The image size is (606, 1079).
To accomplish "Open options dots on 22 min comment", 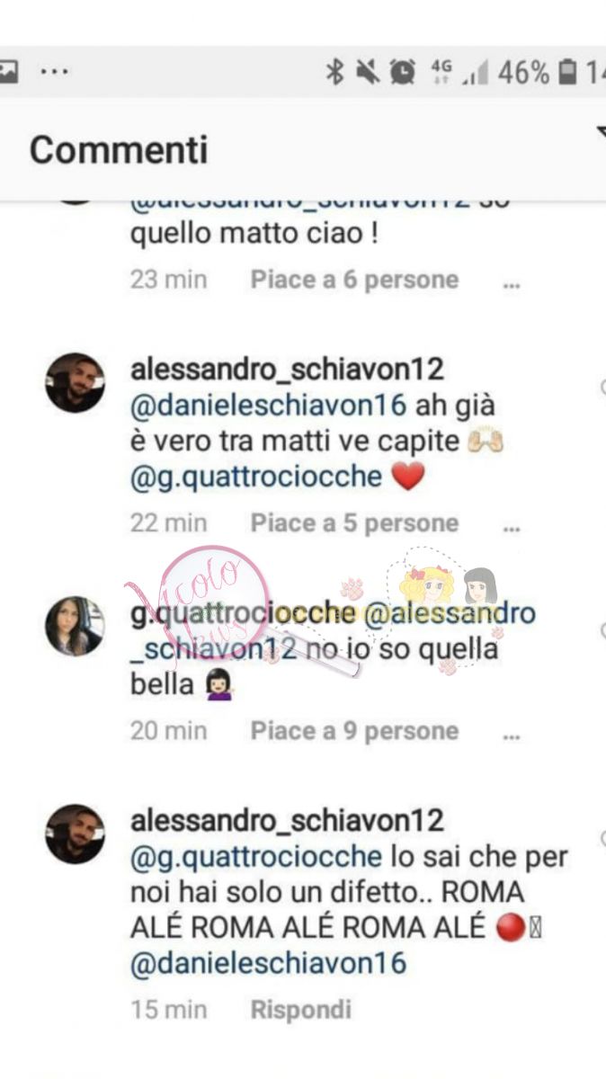I will point(512,529).
